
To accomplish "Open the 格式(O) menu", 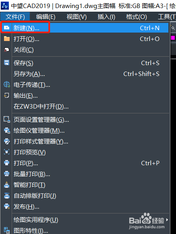I will coord(136,17).
